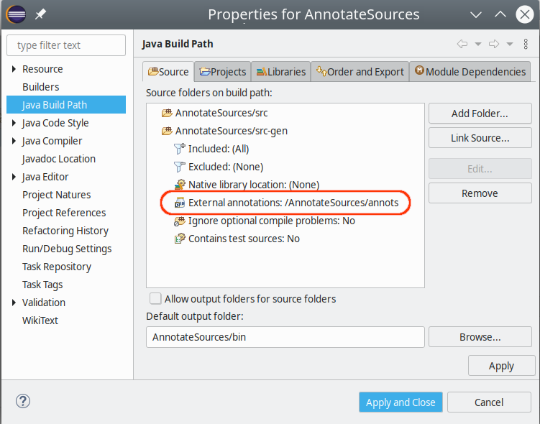Click the Excluded filter icon
540x424 pixels.
click(x=180, y=167)
